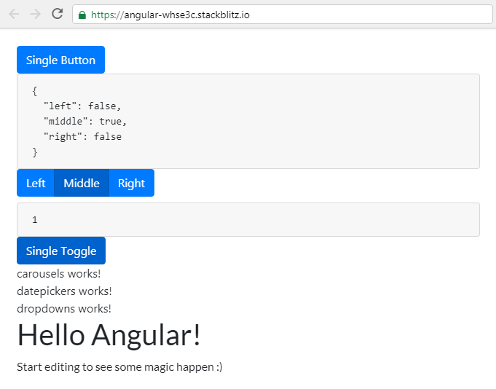Click the output box showing value 1
The image size is (496, 389).
[x=248, y=219]
